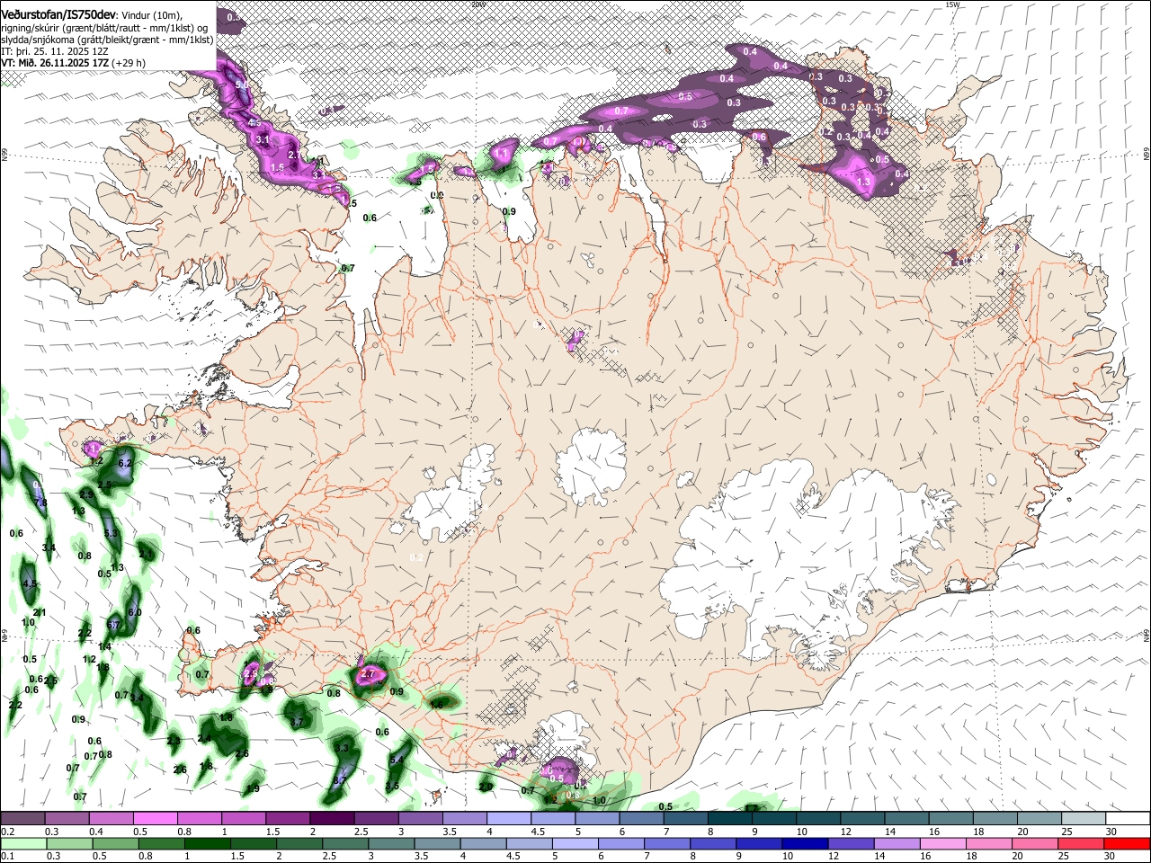Click the Veðurstofan/IS750dev title text
Screen dimensions: 1151x863
58,15
